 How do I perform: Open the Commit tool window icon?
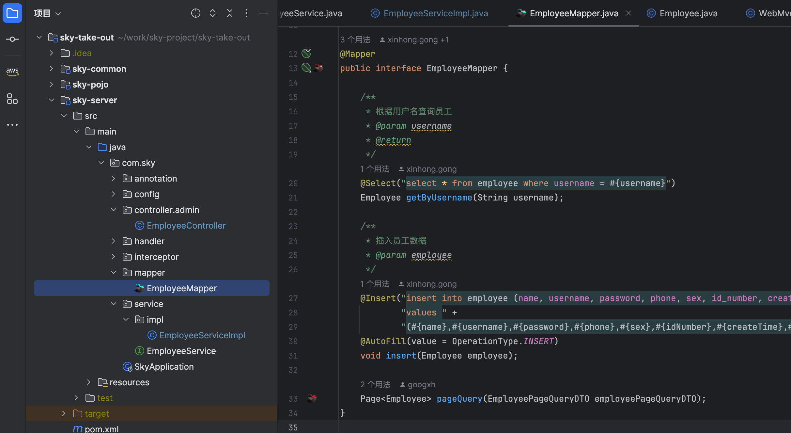(12, 39)
